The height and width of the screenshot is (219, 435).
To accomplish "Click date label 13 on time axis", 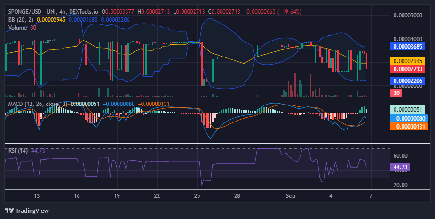I will point(37,195).
